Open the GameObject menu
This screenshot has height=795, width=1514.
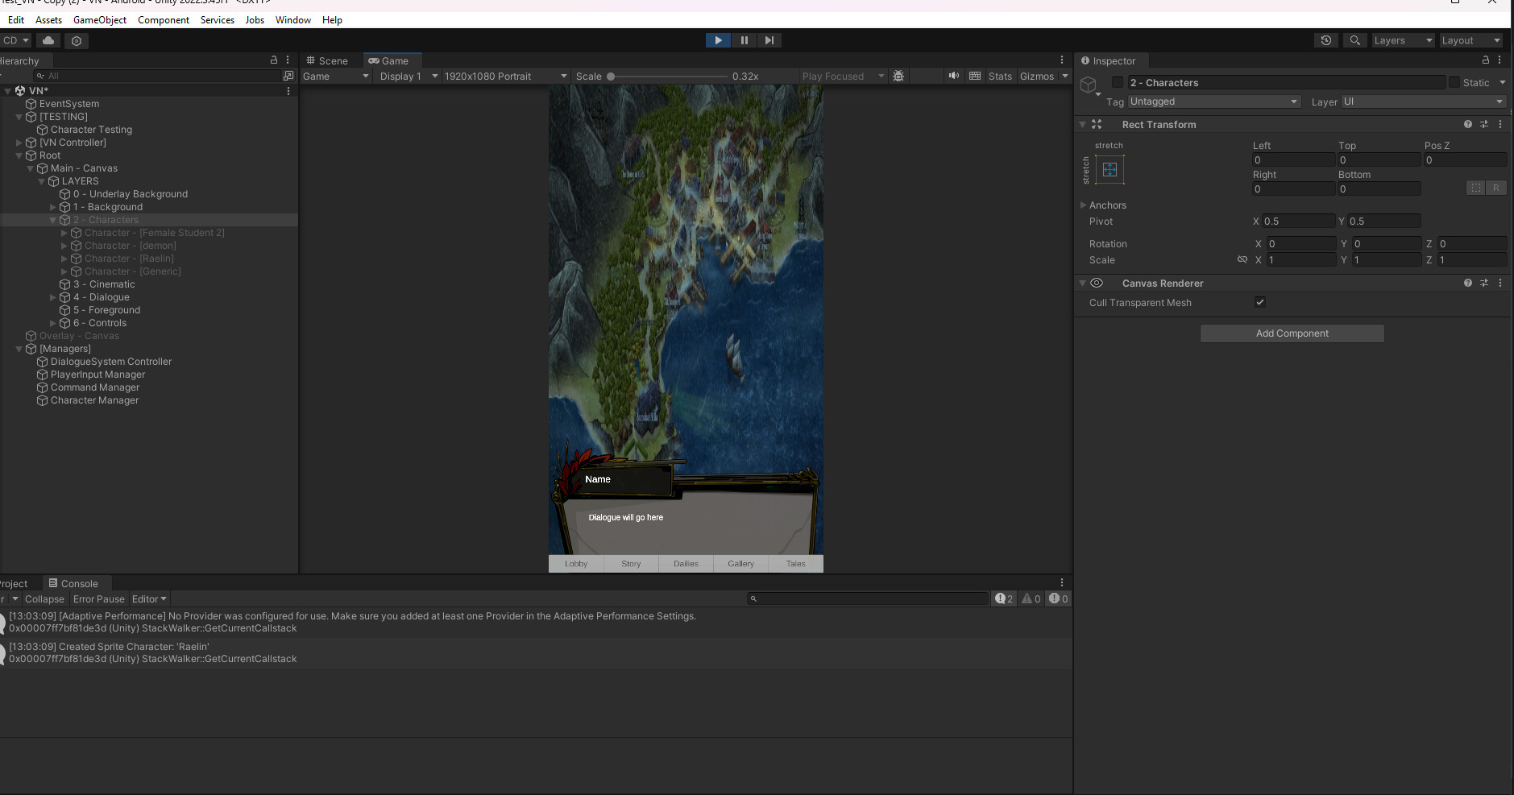100,19
